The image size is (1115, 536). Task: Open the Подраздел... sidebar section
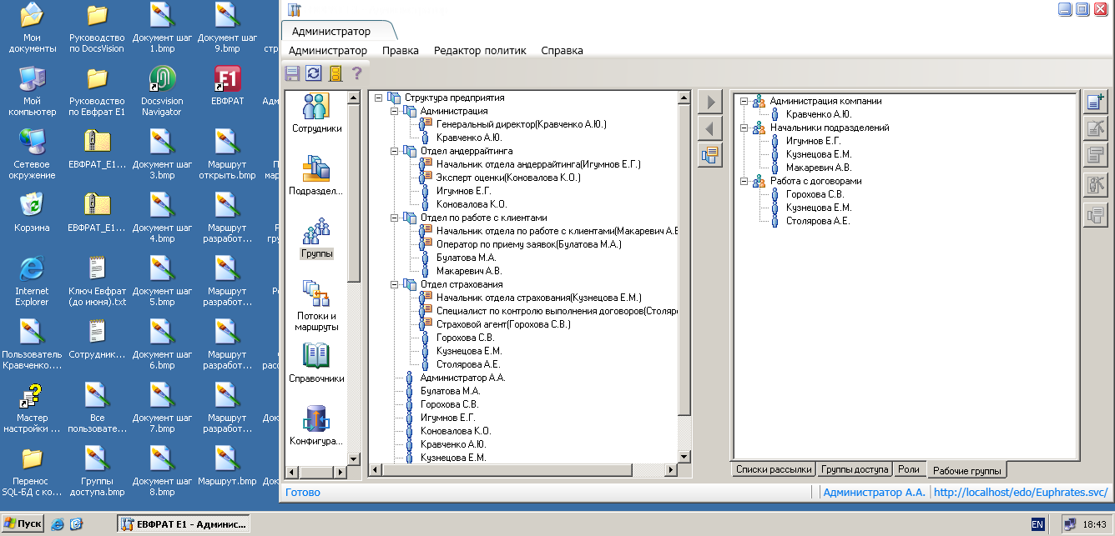tap(316, 175)
